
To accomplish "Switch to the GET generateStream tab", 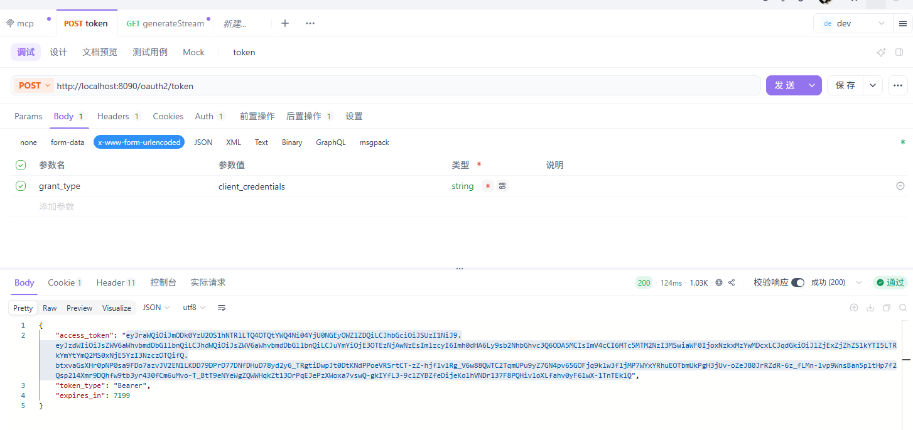I will pyautogui.click(x=165, y=23).
